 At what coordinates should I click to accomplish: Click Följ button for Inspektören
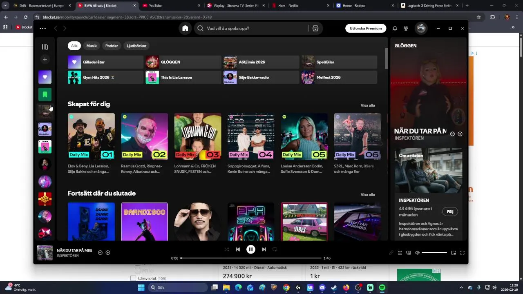tap(450, 212)
